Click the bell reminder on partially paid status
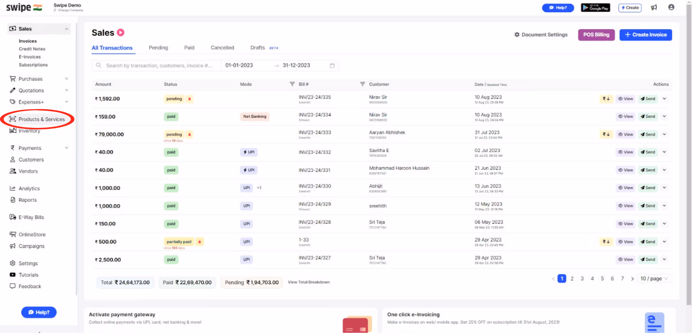 coord(200,242)
